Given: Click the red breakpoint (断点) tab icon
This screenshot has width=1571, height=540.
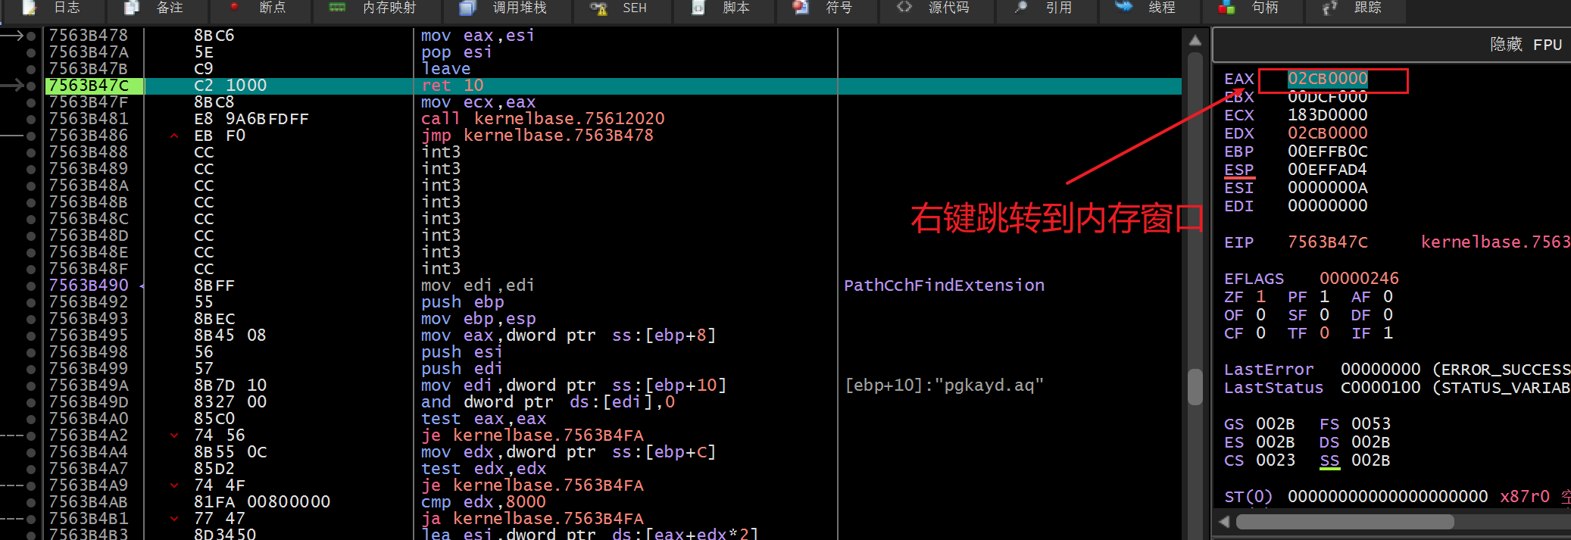Looking at the screenshot, I should coord(234,7).
